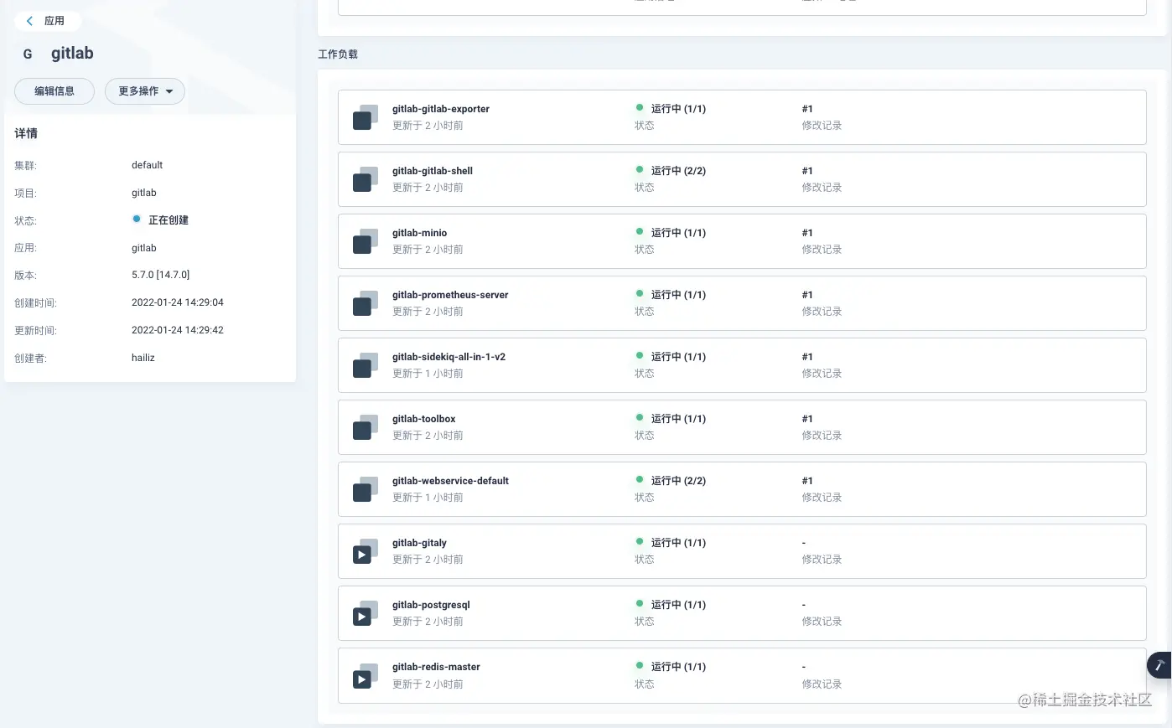Viewport: 1172px width, 728px height.
Task: Open the 更多操作 dropdown
Action: coord(145,91)
